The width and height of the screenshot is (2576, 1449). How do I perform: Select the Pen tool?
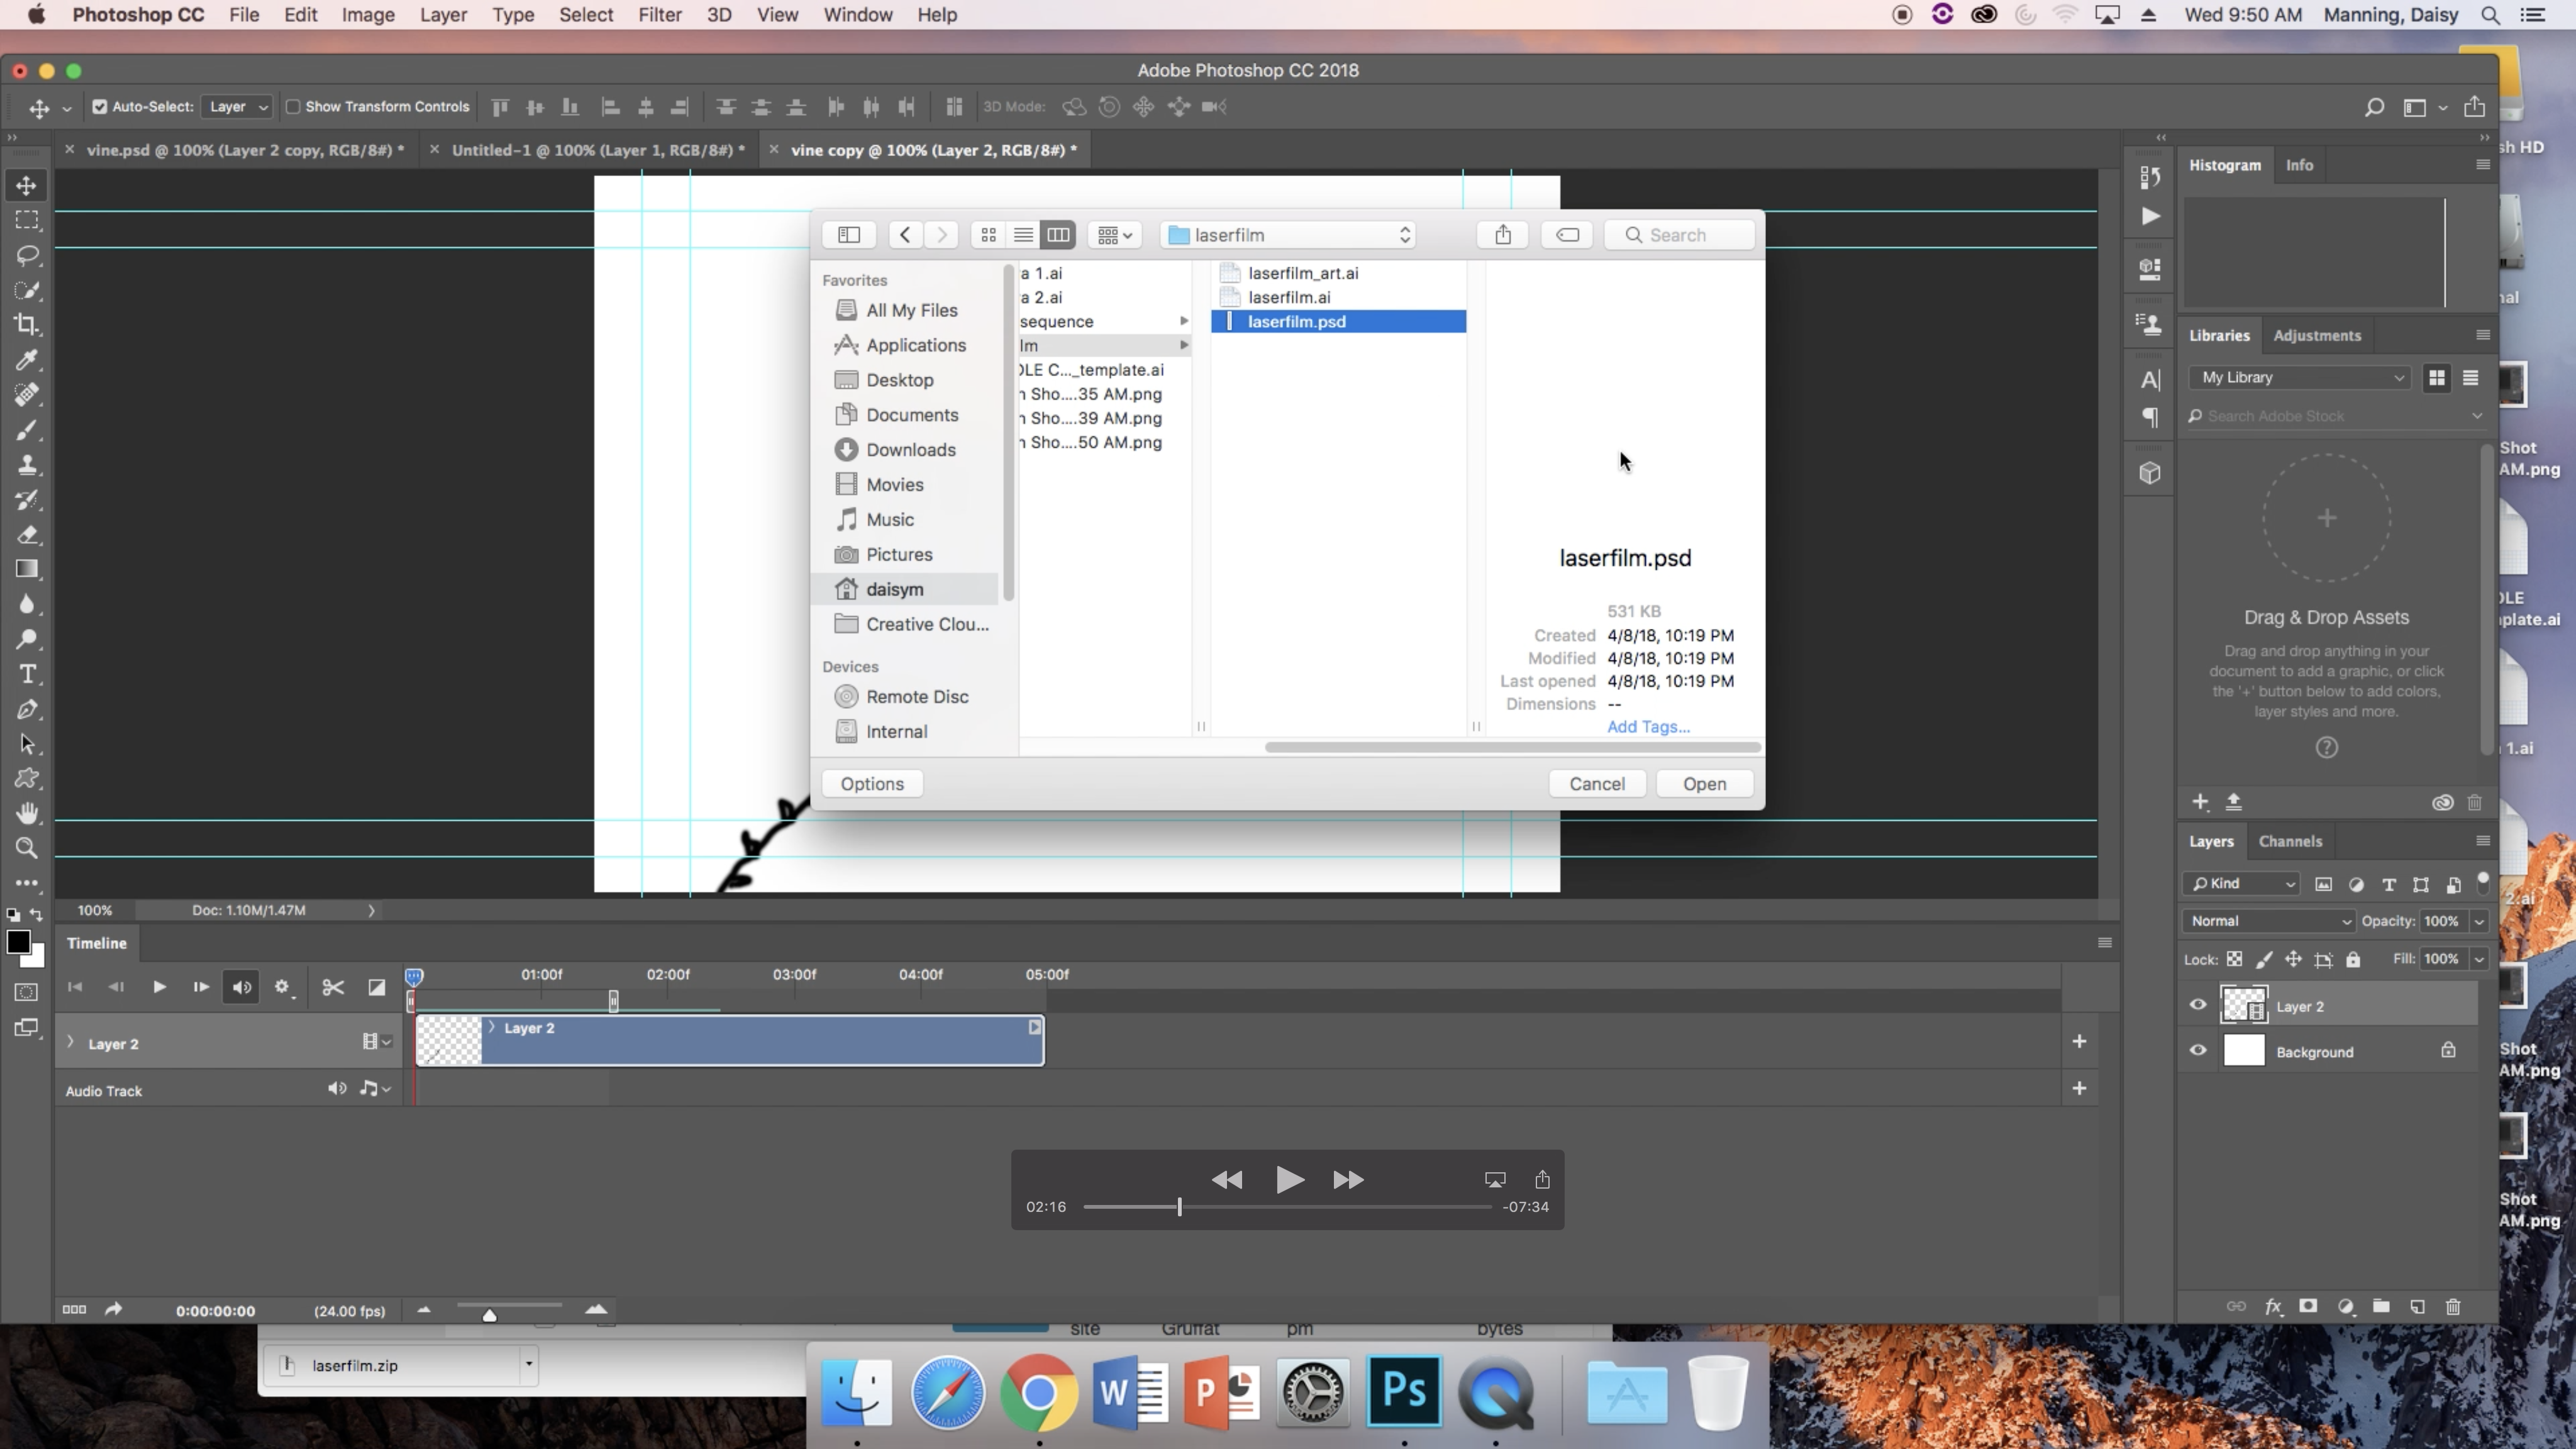click(x=27, y=709)
